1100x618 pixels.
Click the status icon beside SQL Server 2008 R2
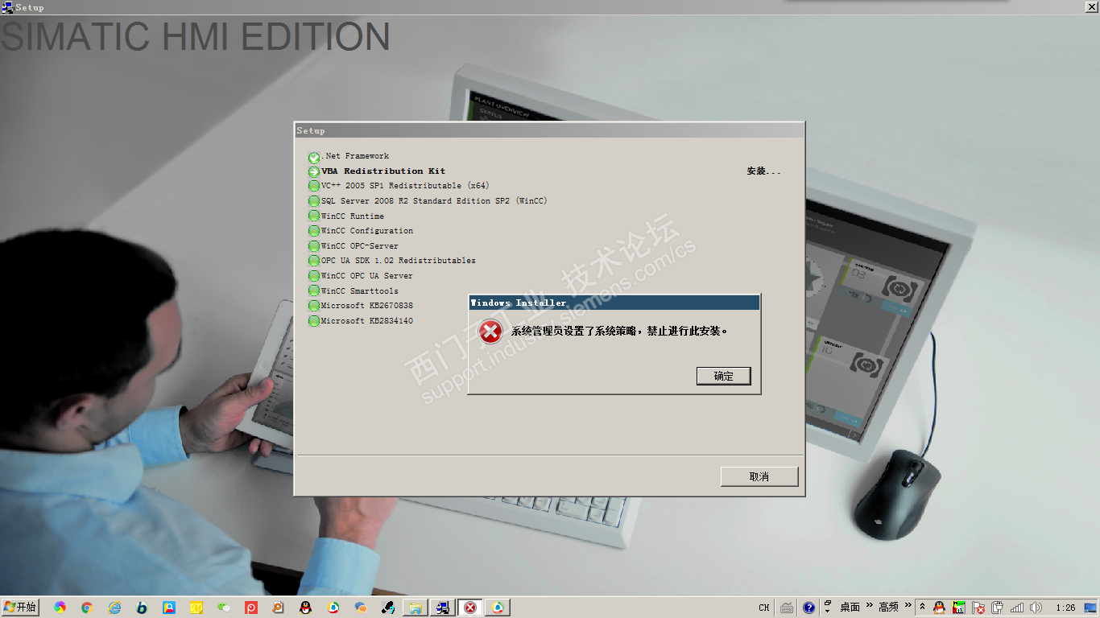click(x=314, y=201)
